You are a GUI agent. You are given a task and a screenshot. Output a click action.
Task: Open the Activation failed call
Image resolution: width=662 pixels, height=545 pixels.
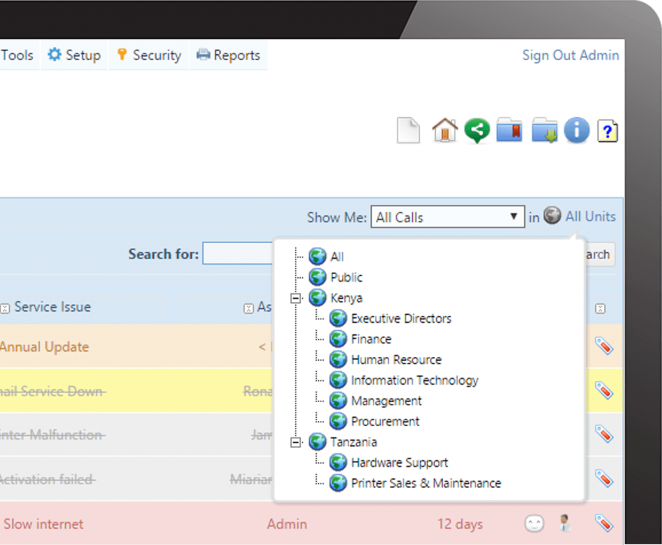tap(48, 480)
